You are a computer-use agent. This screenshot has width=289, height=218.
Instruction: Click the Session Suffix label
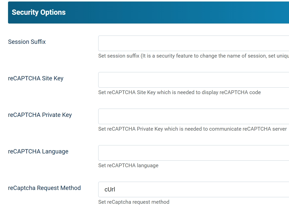pos(27,42)
